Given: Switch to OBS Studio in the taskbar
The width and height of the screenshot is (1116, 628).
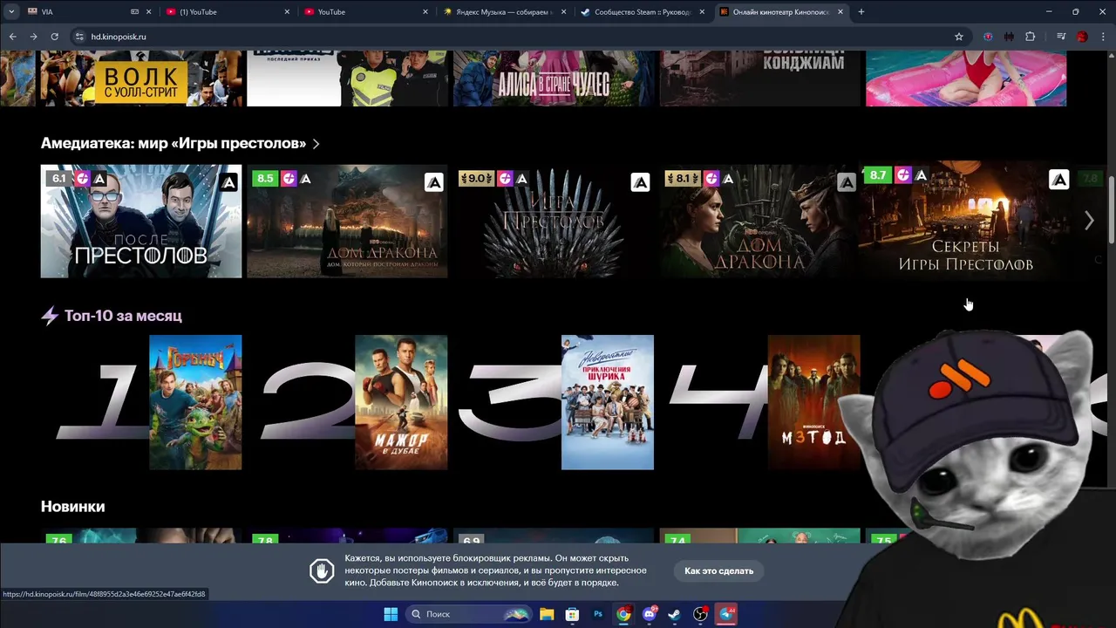Looking at the screenshot, I should point(700,614).
